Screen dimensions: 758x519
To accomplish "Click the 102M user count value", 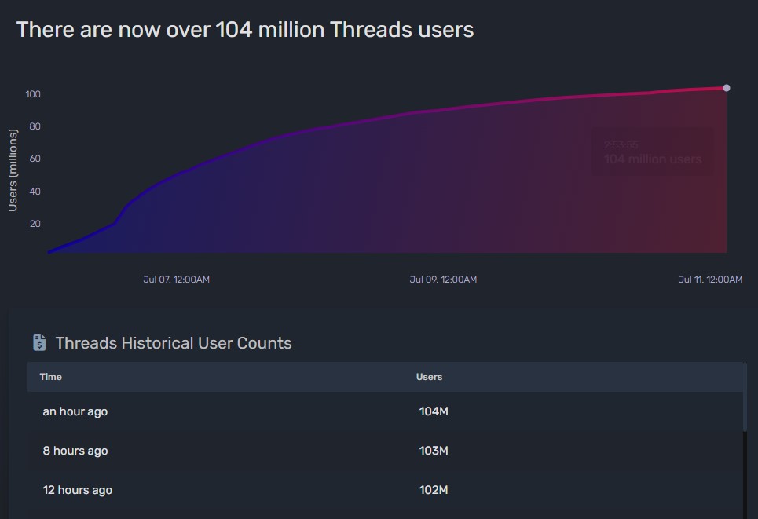I will click(x=434, y=489).
